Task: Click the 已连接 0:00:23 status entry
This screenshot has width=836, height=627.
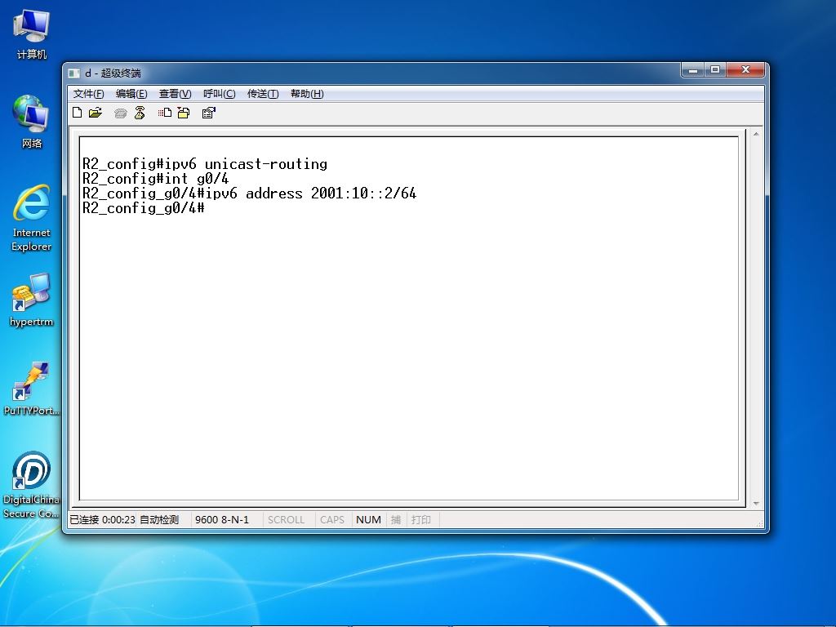Action: pos(102,520)
